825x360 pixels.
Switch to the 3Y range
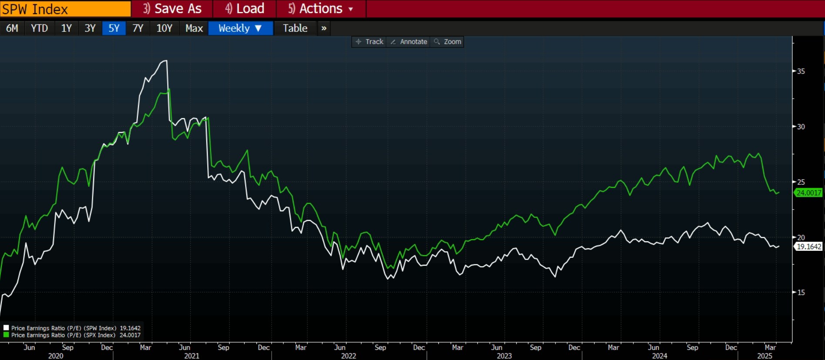tap(90, 28)
